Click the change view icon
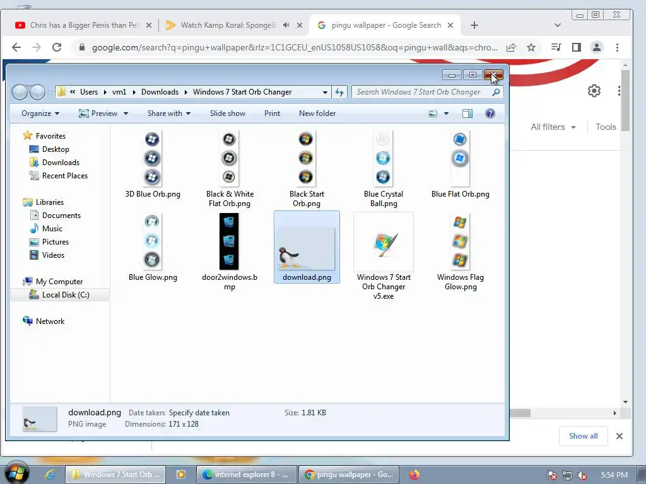646x484 pixels. click(433, 113)
